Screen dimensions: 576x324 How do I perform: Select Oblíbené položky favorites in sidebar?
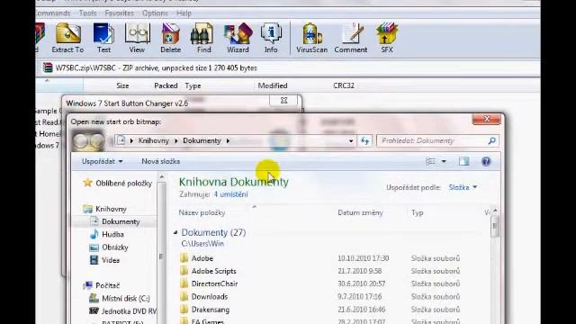pyautogui.click(x=118, y=183)
